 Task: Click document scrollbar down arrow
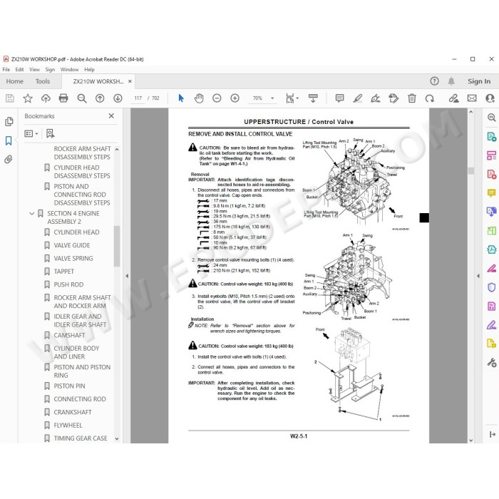pyautogui.click(x=471, y=440)
